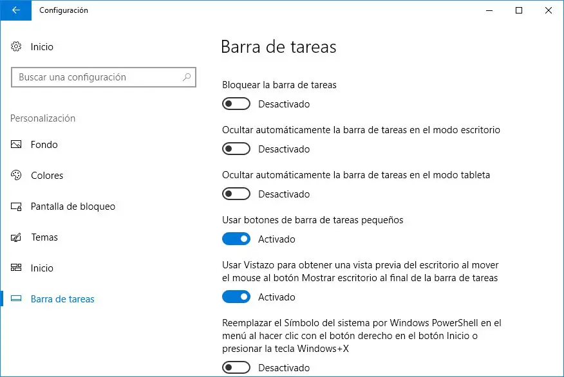564x377 pixels.
Task: Toggle Bloquear la barra de tareas
Action: pos(236,104)
